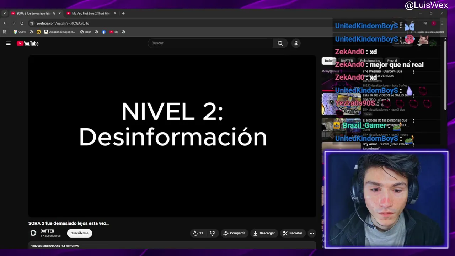
Task: Start voice search with the microphone
Action: point(296,43)
